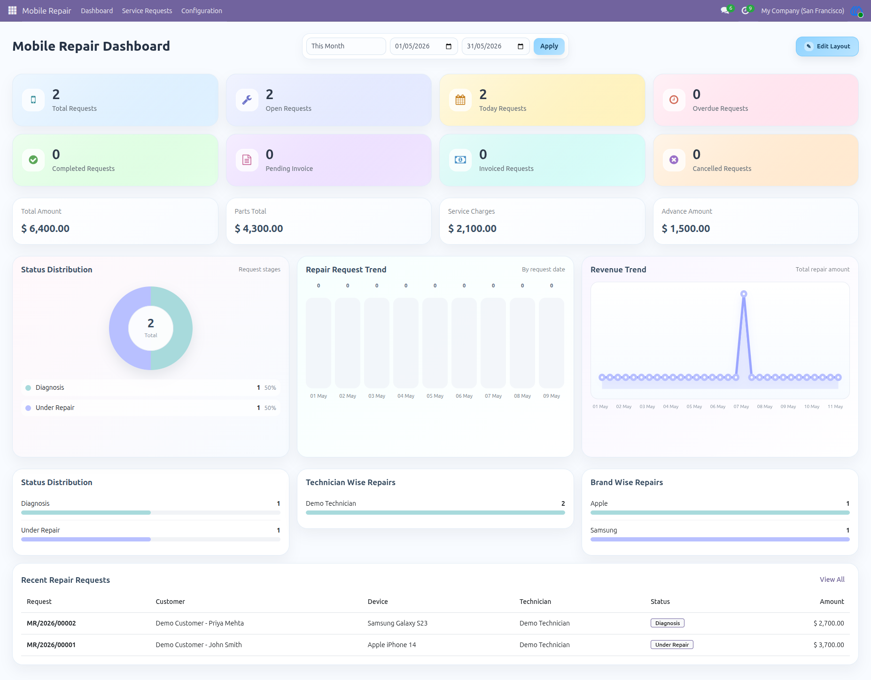Click the document icon on Pending Invoice
Screen dimensions: 871x680
[247, 160]
